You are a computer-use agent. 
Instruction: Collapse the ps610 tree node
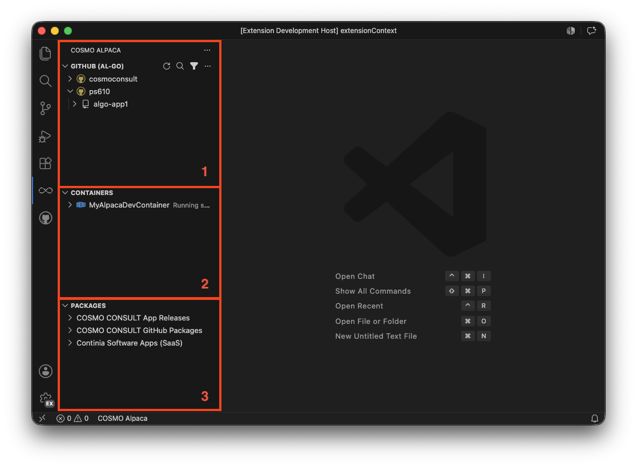(70, 91)
